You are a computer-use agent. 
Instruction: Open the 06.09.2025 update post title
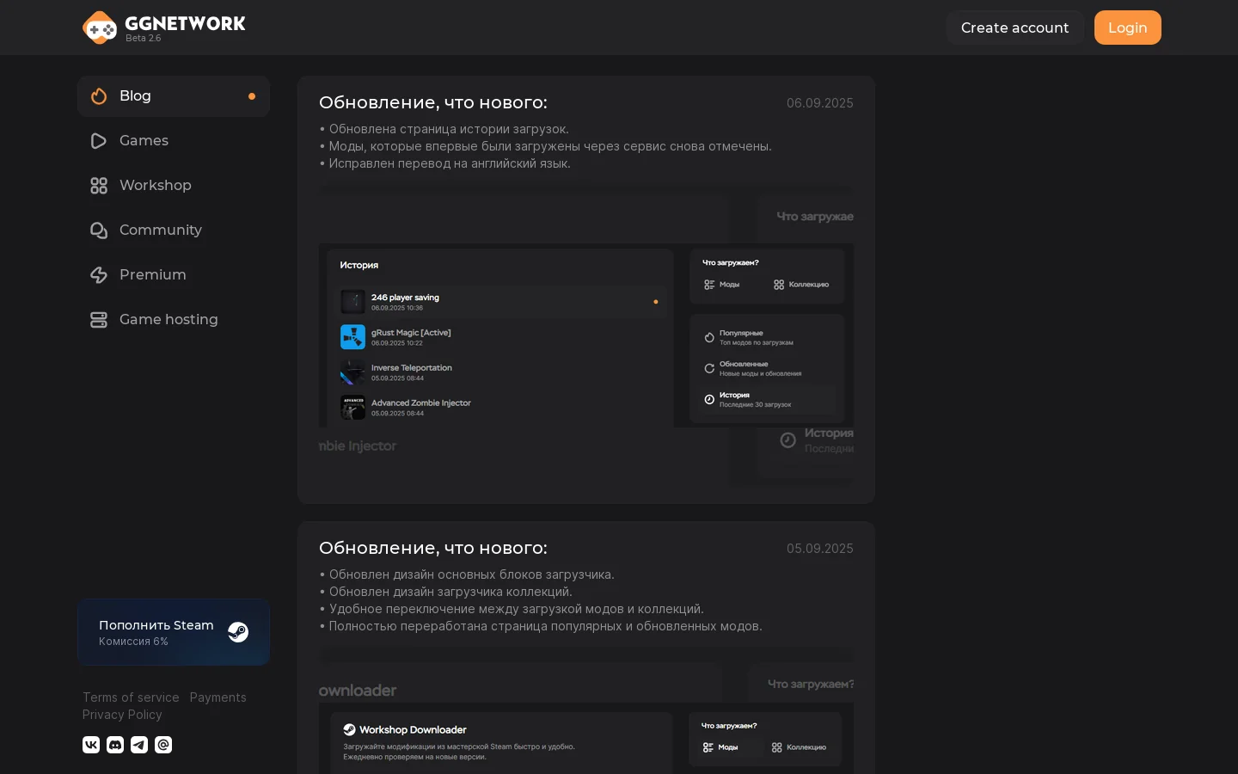pos(433,102)
